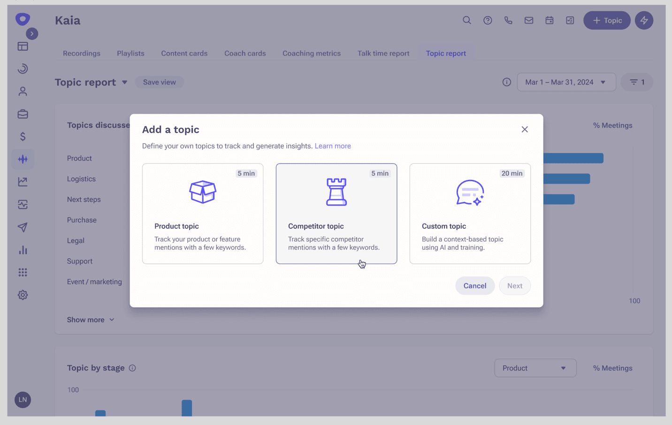The height and width of the screenshot is (425, 672).
Task: Click the lightning bolt quick actions icon
Action: [644, 20]
